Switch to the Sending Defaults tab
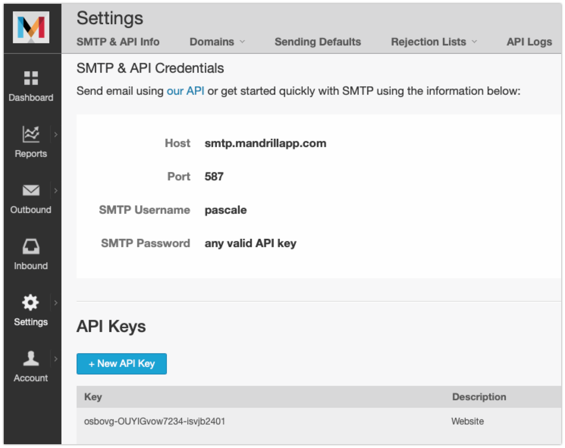This screenshot has height=448, width=565. (318, 42)
